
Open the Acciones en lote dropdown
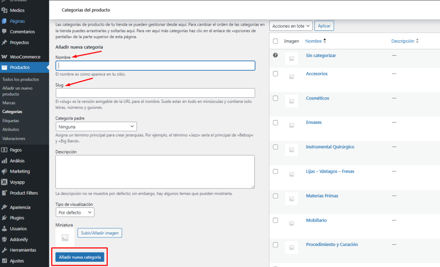pos(291,26)
